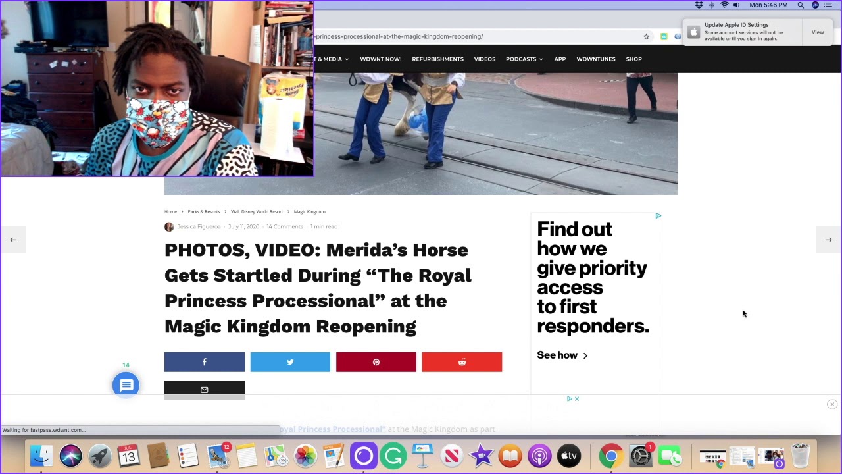This screenshot has height=474, width=842.
Task: Open APP nav item
Action: point(560,59)
